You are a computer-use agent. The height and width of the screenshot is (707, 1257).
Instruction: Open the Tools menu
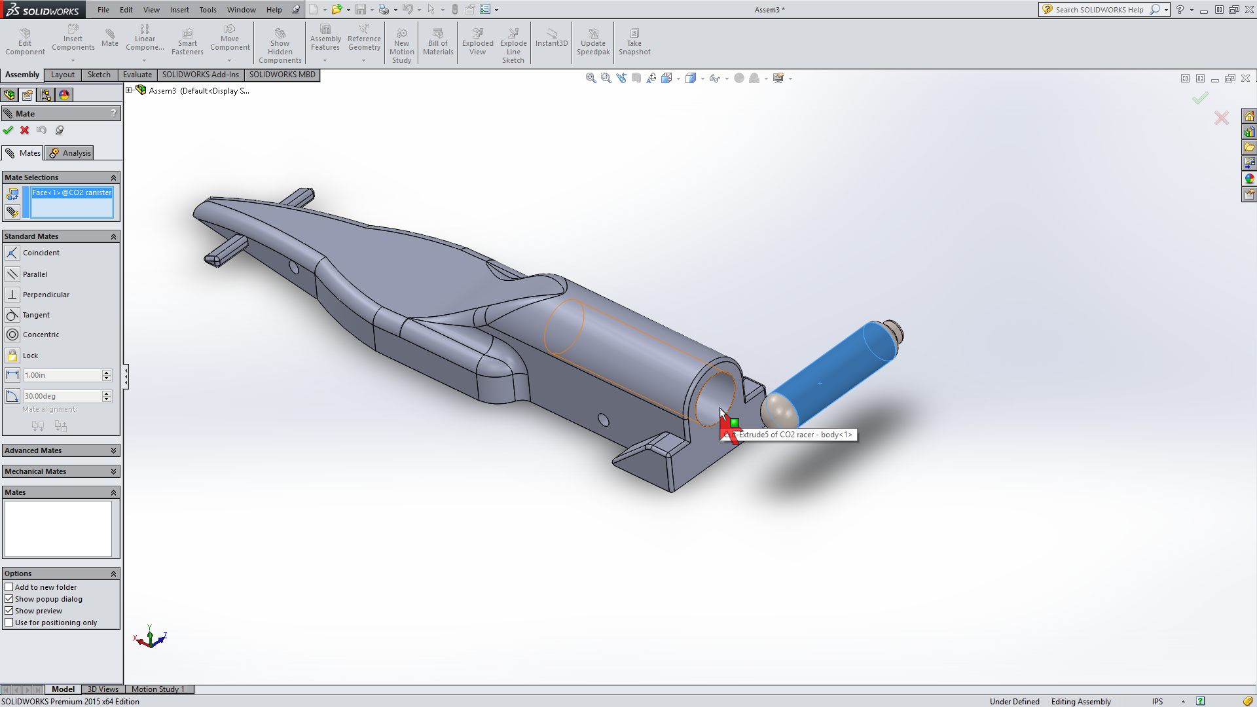pyautogui.click(x=208, y=9)
